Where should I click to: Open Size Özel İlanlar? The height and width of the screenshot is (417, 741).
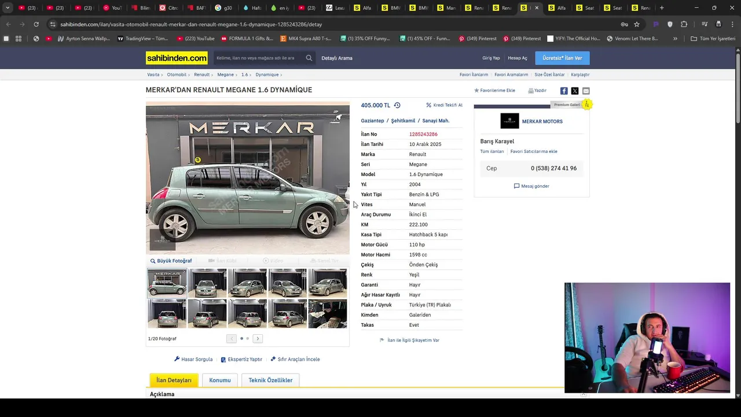(549, 75)
